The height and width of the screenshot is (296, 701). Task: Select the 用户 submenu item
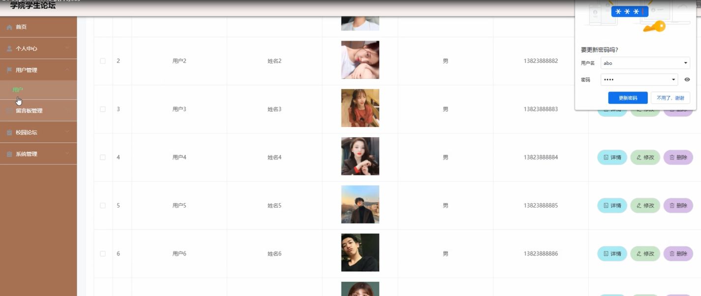click(38, 90)
